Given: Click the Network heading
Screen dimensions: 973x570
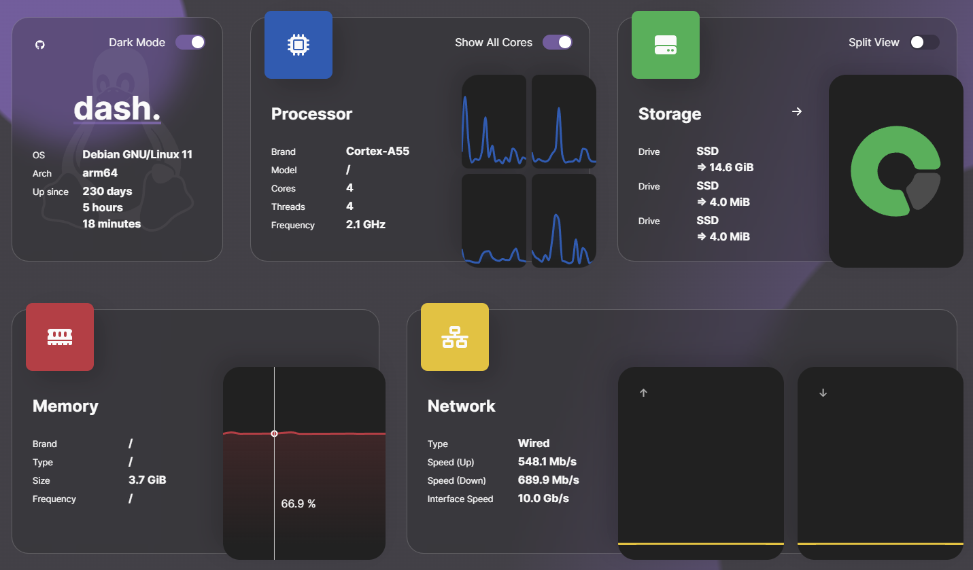Looking at the screenshot, I should [462, 406].
